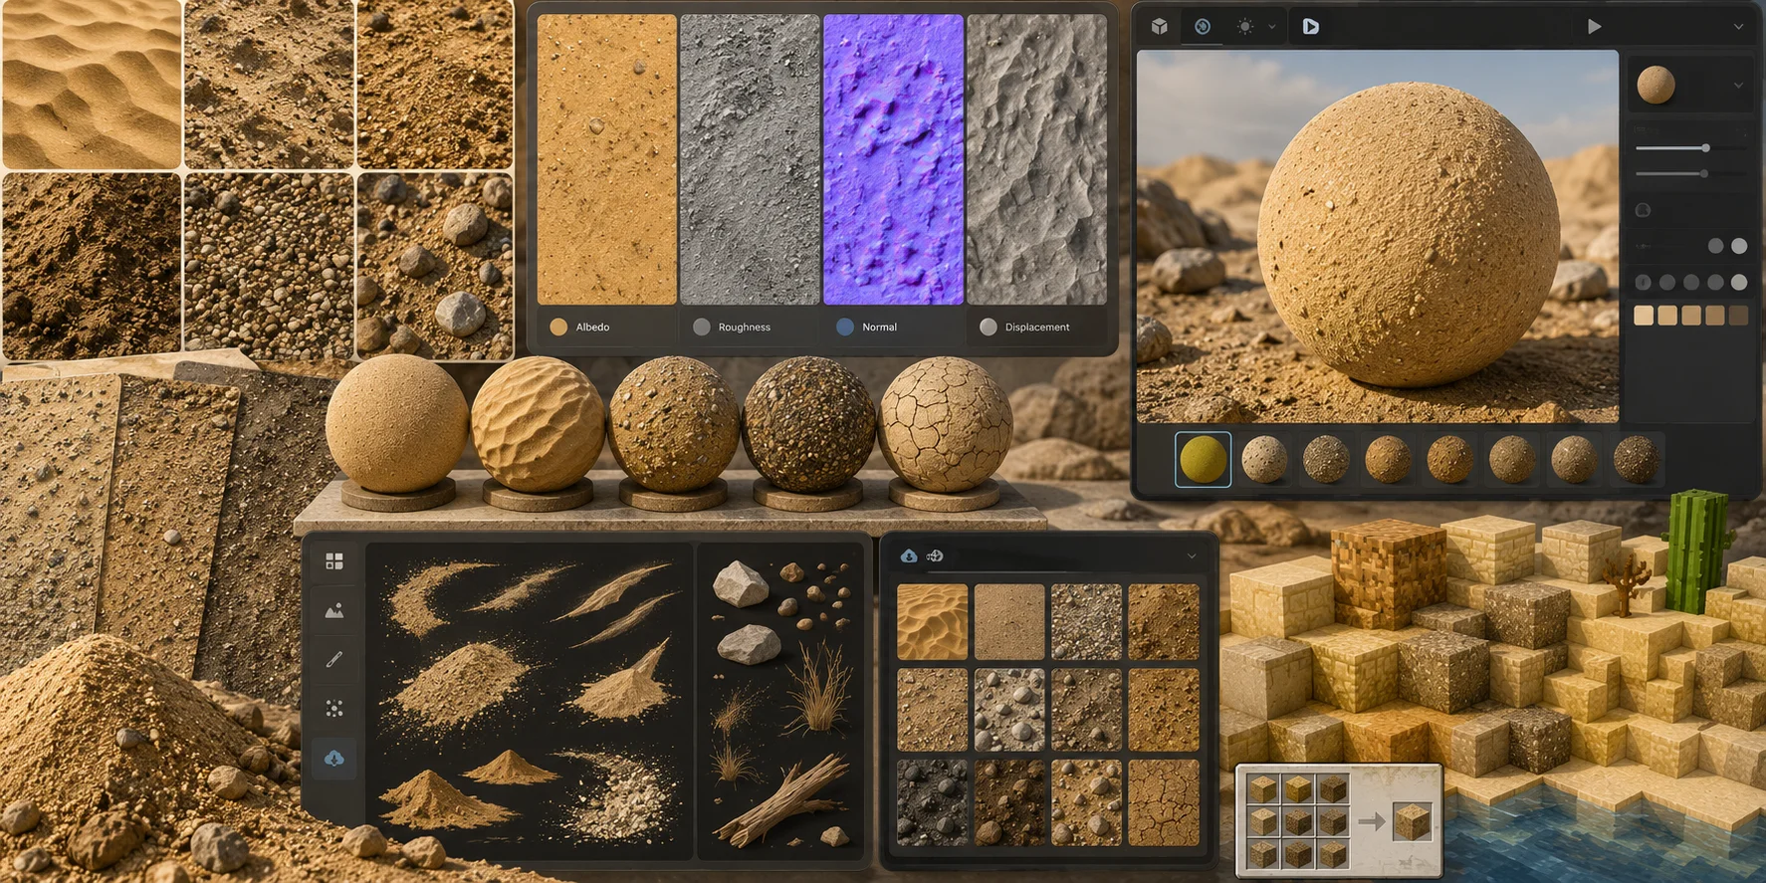Select the pale speckled sphere thumbnail in viewer strip
Image resolution: width=1766 pixels, height=883 pixels.
click(x=1264, y=459)
